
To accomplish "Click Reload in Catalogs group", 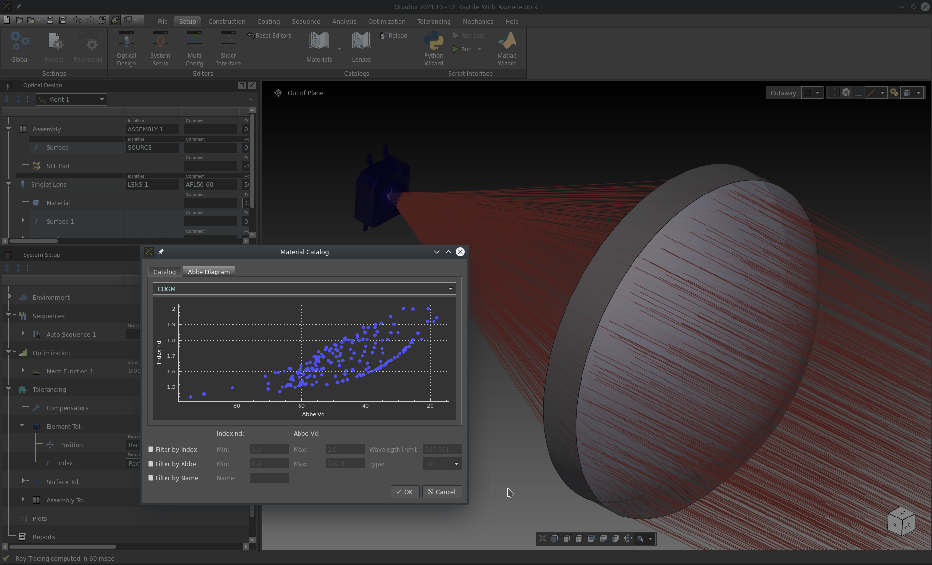I will (394, 36).
